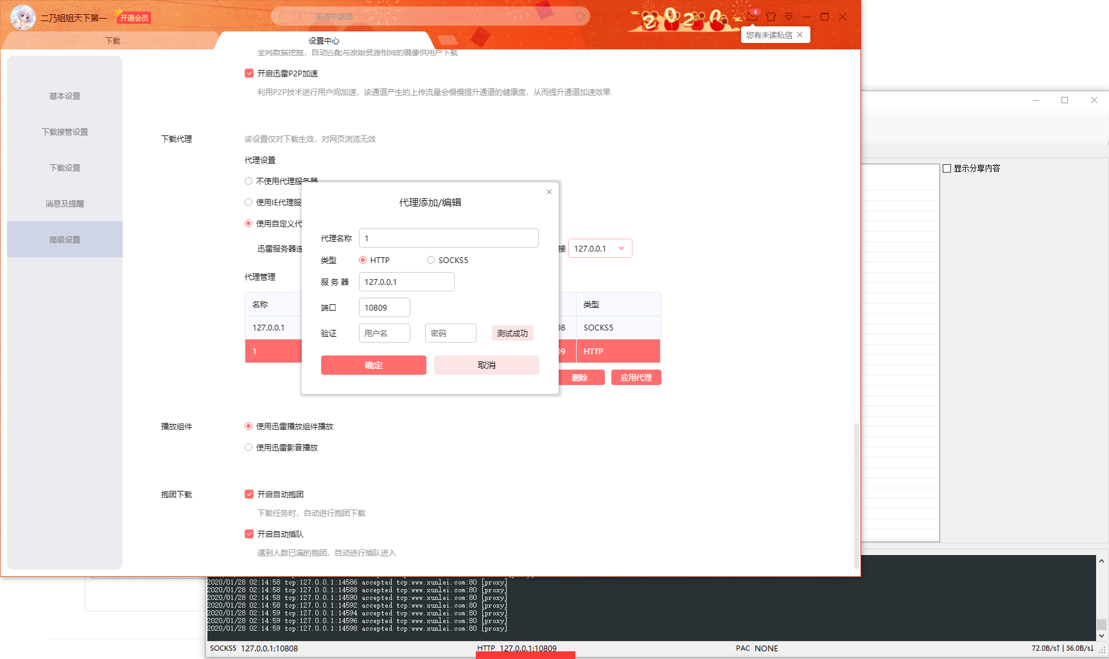Dismiss the unread message tooltip
The height and width of the screenshot is (659, 1109).
[800, 35]
